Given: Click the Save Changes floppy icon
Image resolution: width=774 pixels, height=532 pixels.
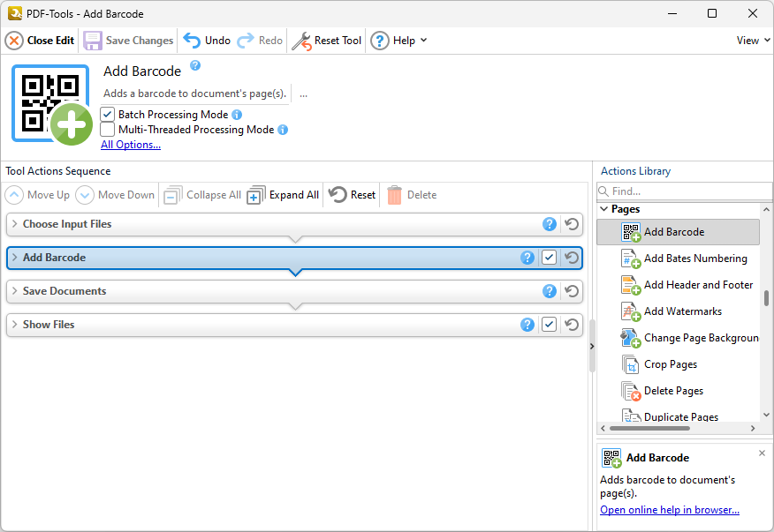Looking at the screenshot, I should 92,41.
